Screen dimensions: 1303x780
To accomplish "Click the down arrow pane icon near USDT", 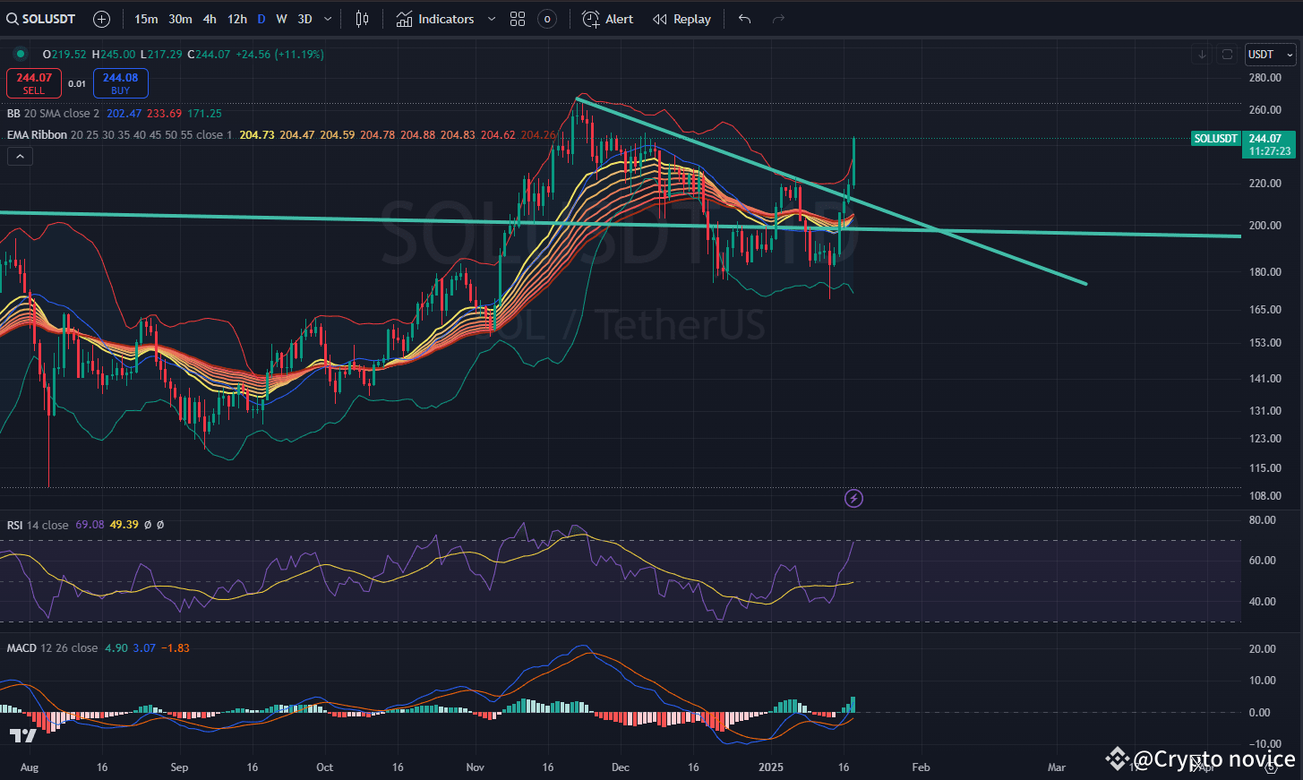I will click(1202, 55).
